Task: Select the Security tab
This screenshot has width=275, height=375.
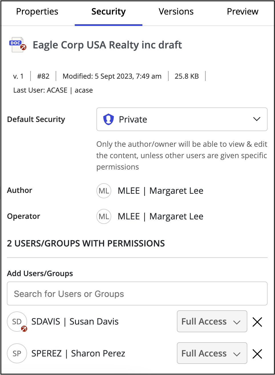Action: pos(108,12)
